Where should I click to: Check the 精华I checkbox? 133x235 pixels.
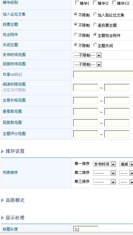pyautogui.click(x=77, y=3)
